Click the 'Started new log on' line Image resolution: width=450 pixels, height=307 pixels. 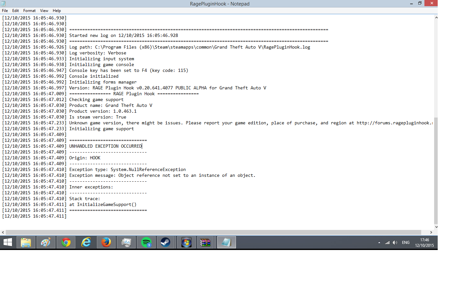(124, 36)
